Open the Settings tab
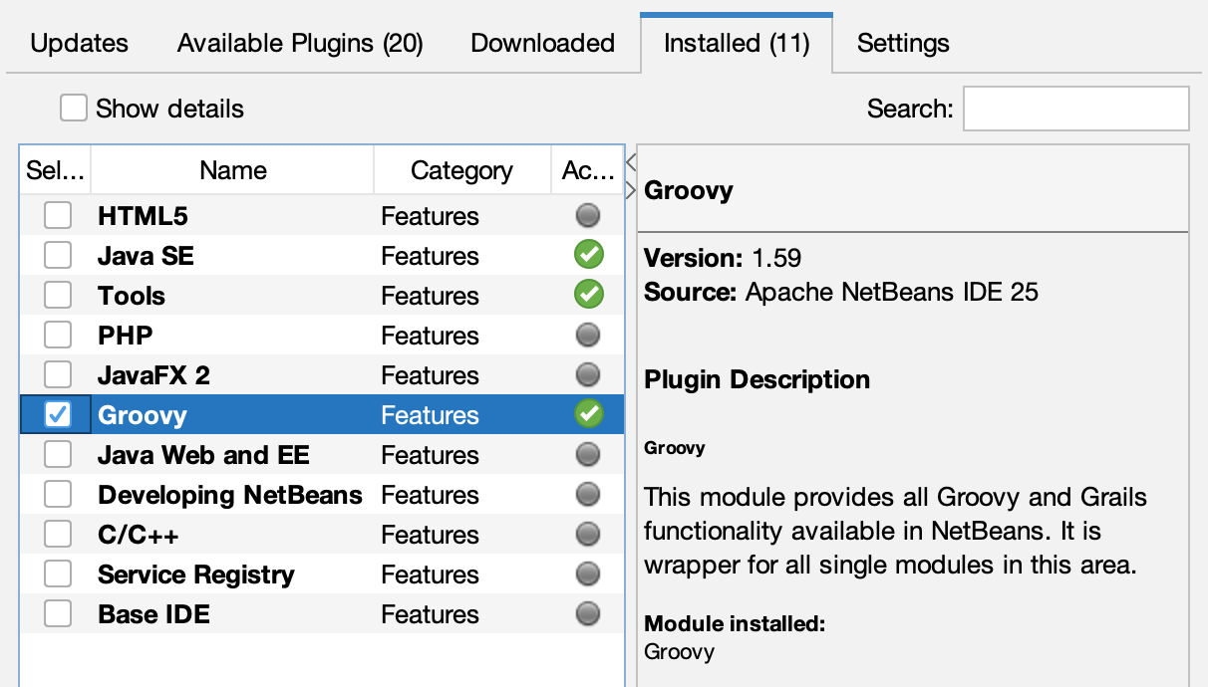The height and width of the screenshot is (687, 1208). coord(903,44)
